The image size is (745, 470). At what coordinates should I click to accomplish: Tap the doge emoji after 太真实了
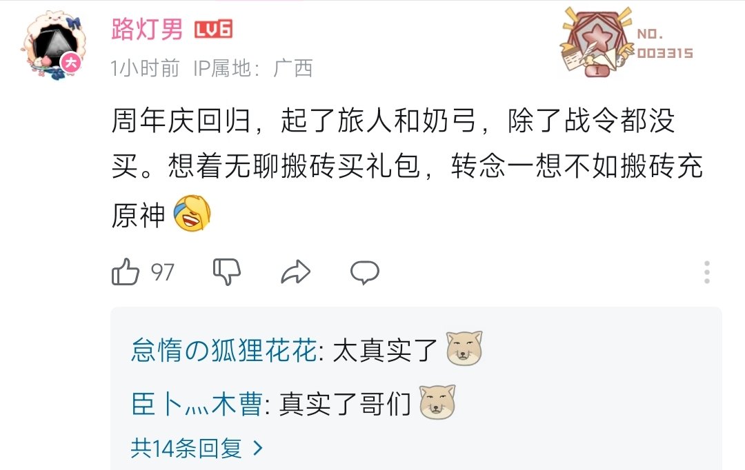click(464, 348)
